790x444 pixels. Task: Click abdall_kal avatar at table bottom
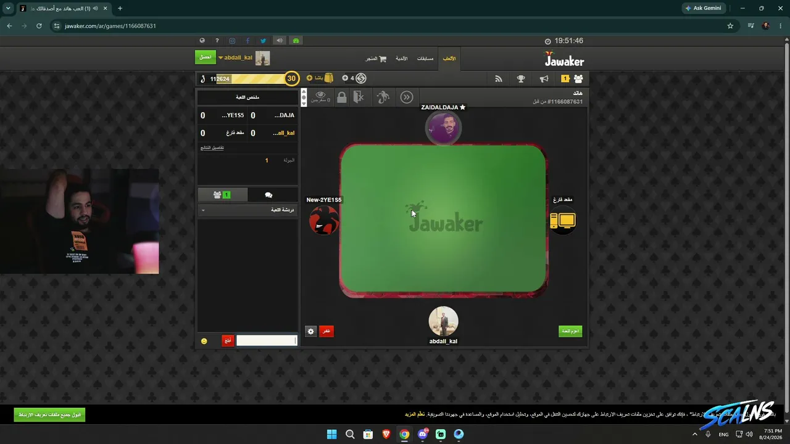443,321
